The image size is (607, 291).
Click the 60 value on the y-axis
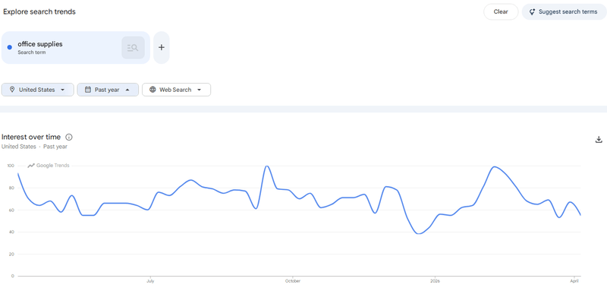(11, 210)
